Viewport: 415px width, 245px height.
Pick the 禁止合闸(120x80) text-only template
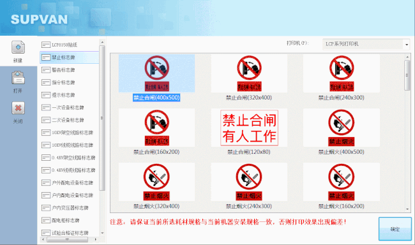coord(249,128)
